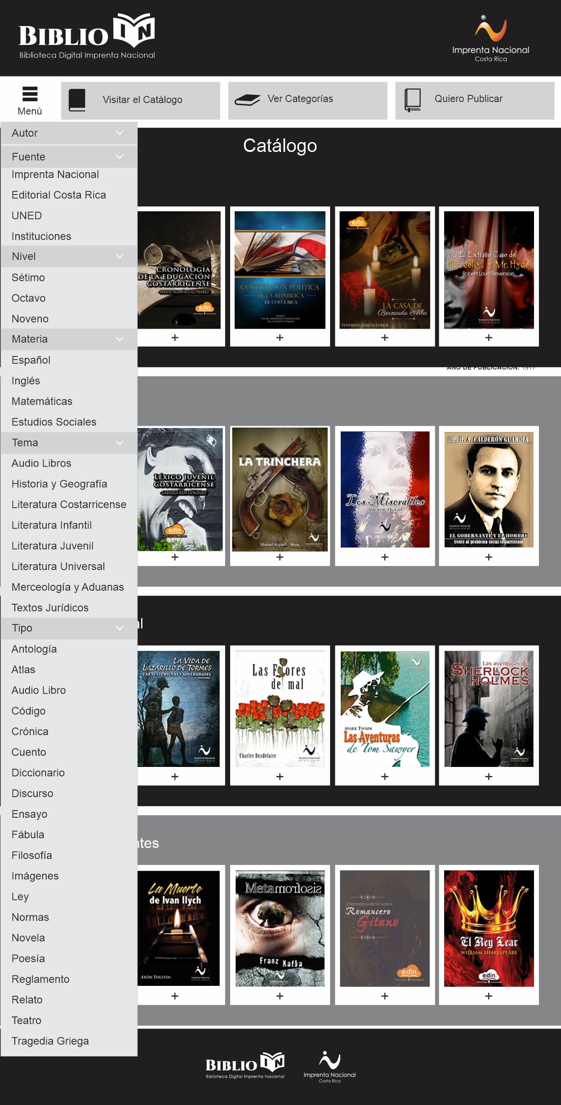
Task: Collapse the Fuente filter section
Action: tap(69, 157)
